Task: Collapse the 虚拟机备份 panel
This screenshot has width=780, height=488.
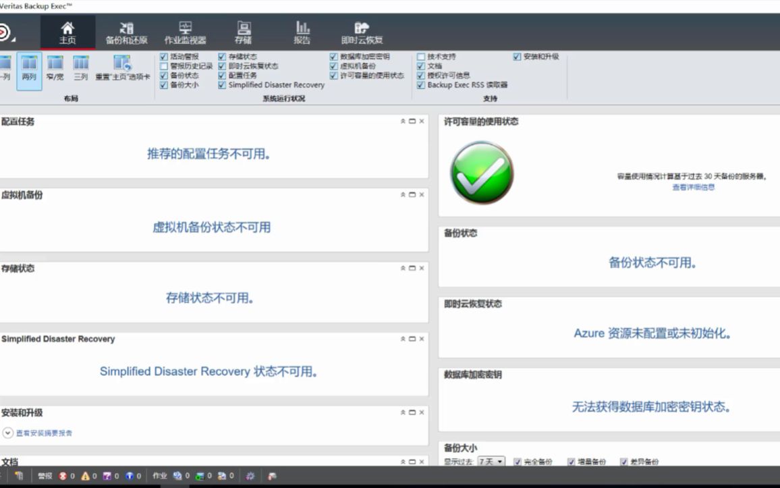Action: pos(403,195)
